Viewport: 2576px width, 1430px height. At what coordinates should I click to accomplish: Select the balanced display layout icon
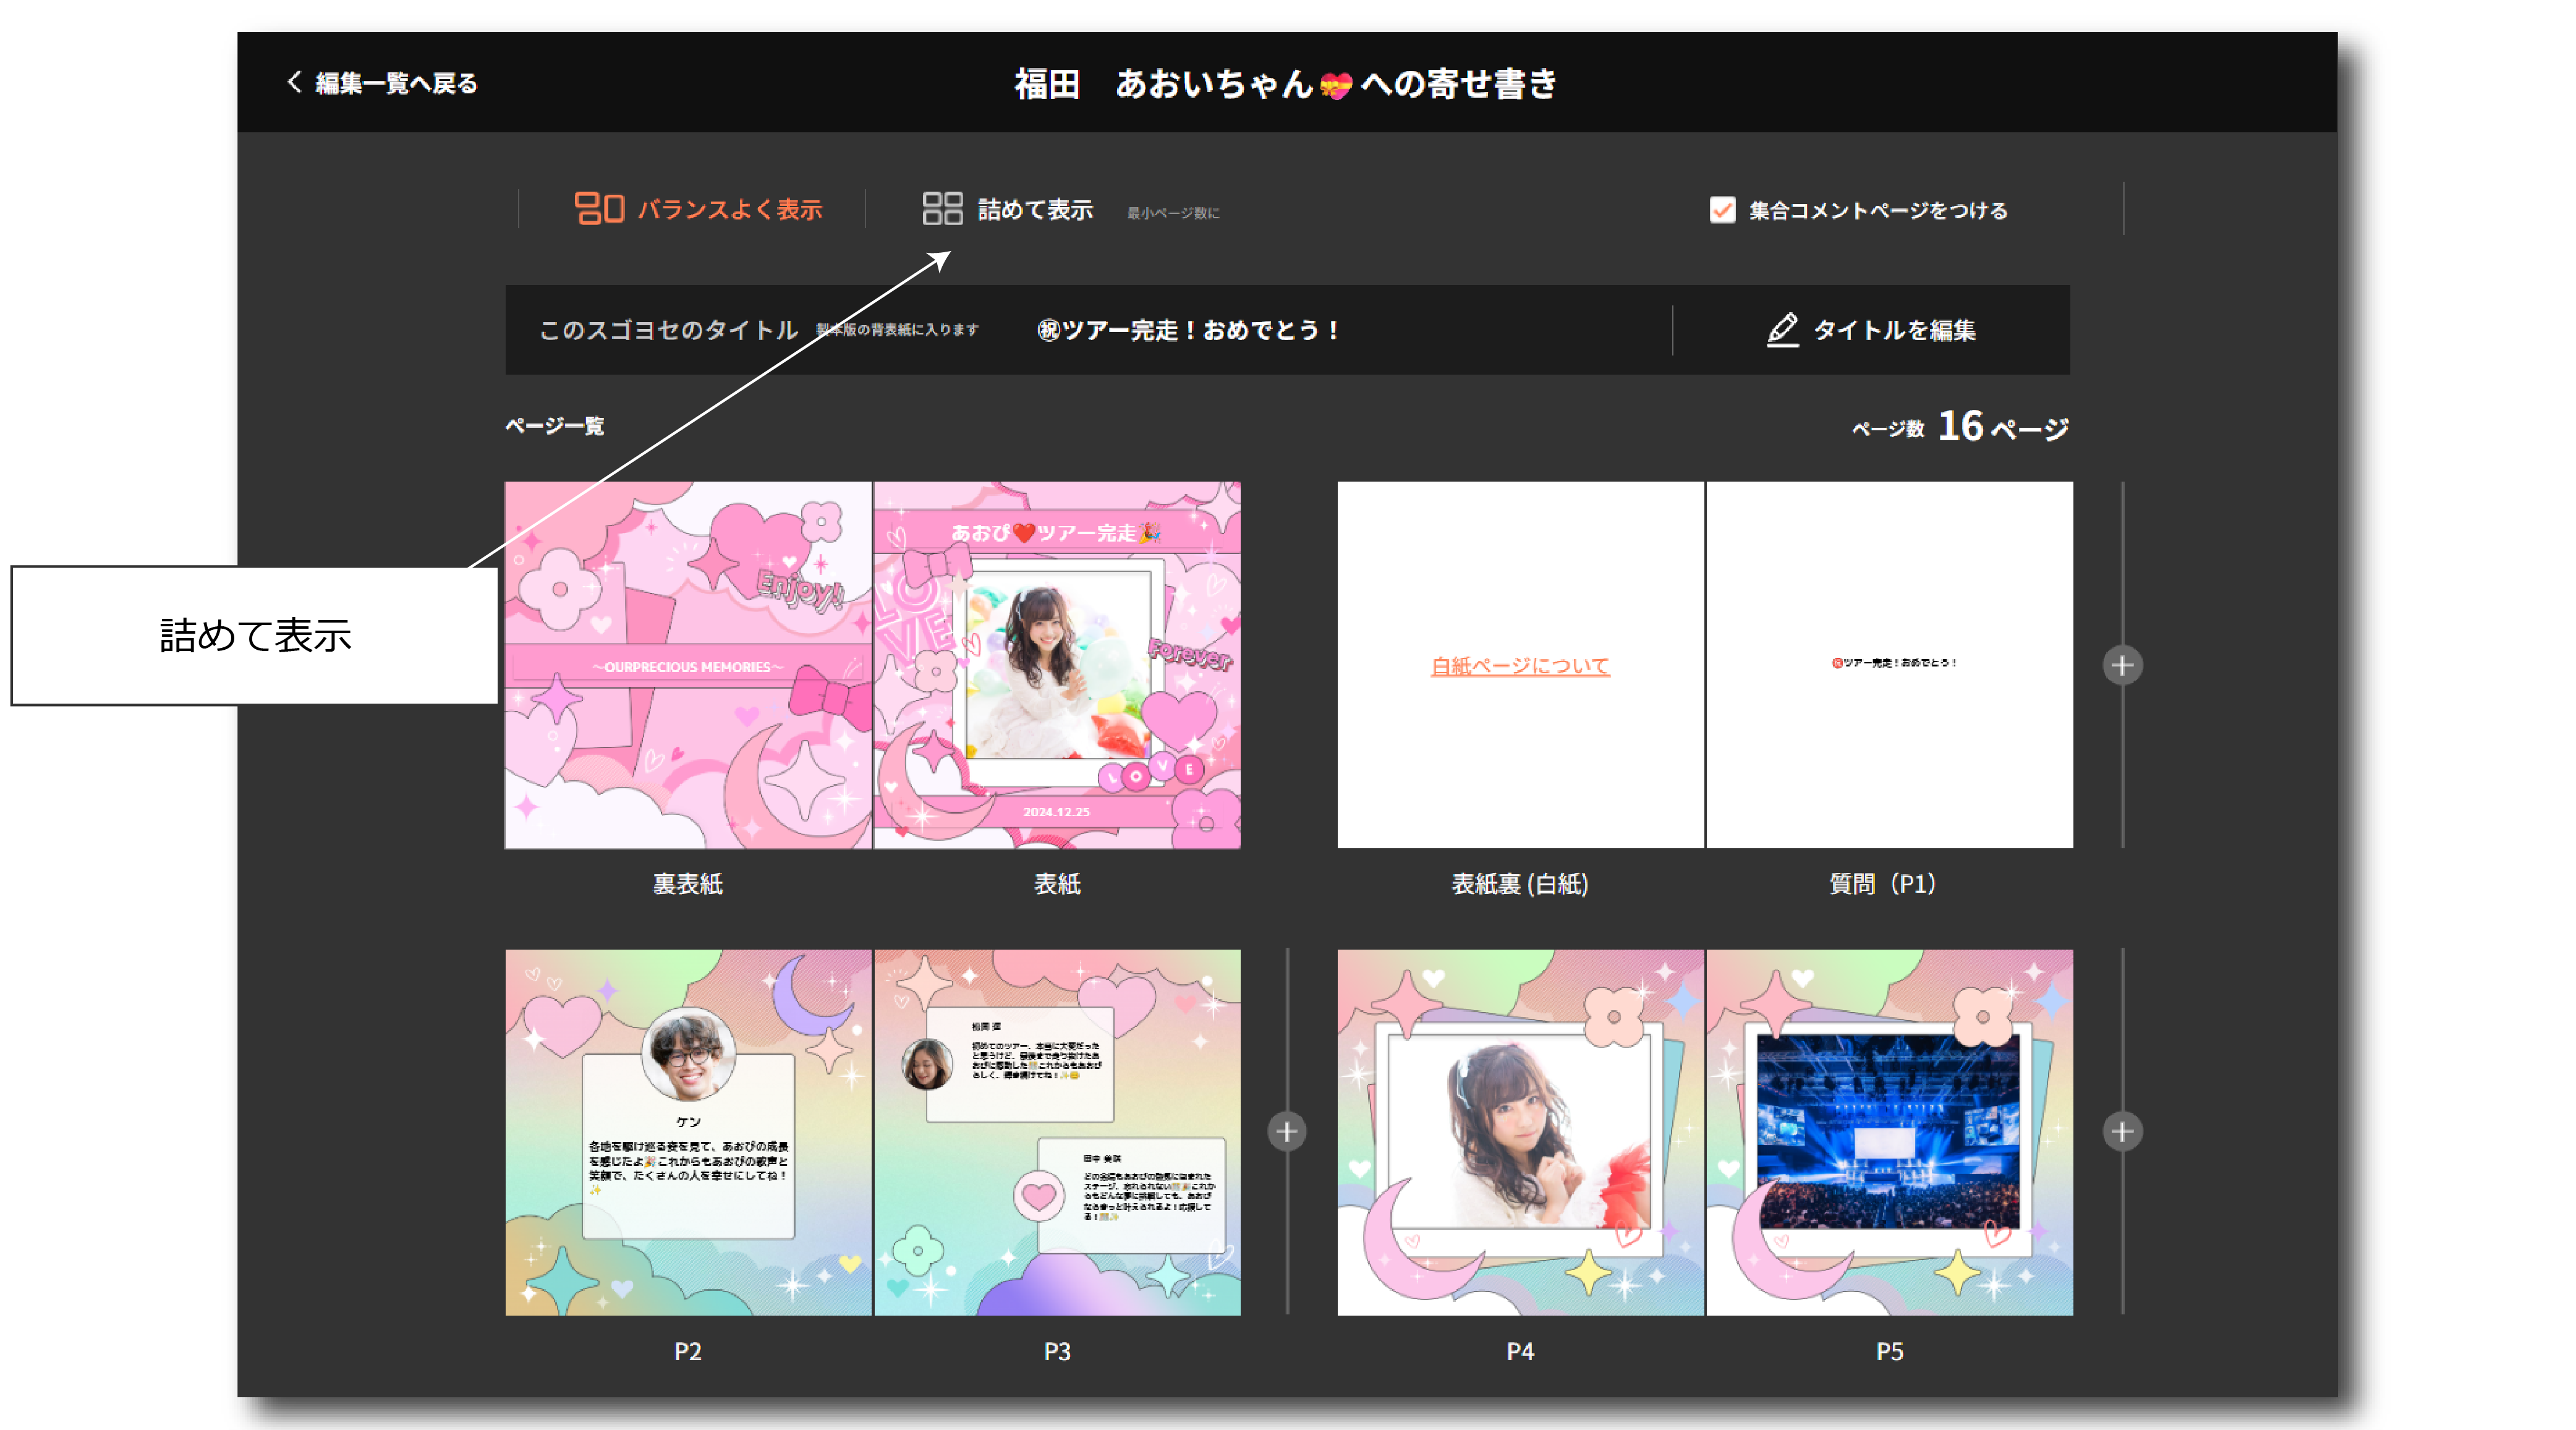(599, 208)
